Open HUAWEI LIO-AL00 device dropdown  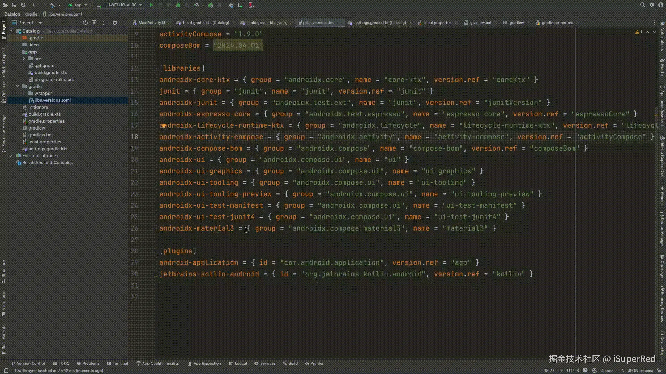point(119,5)
